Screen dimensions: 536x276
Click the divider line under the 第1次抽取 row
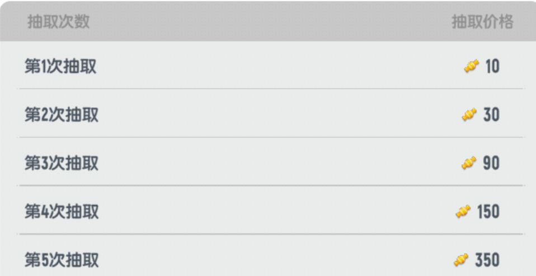click(x=271, y=89)
